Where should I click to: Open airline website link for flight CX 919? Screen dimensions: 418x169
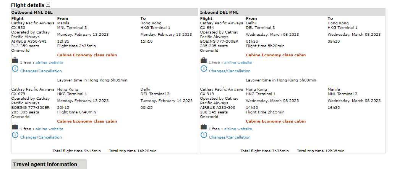(x=238, y=129)
